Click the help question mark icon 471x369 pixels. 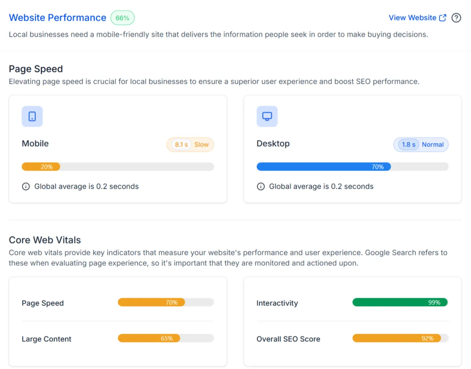point(456,18)
